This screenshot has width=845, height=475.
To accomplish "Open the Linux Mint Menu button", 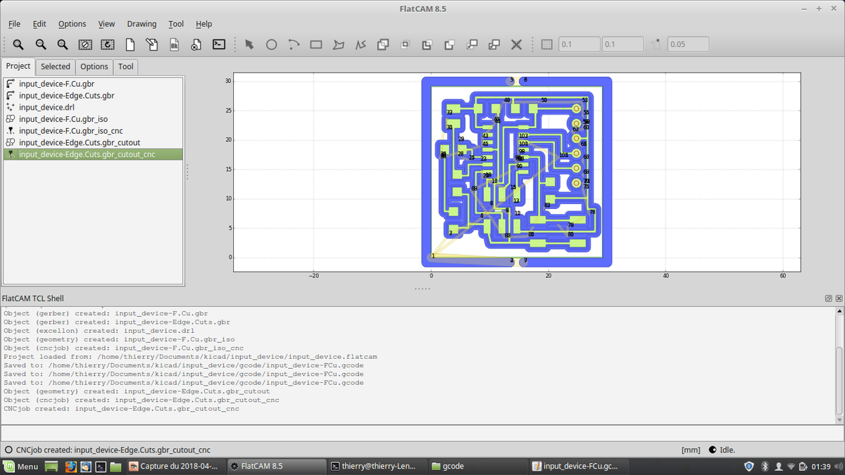I will click(x=20, y=466).
